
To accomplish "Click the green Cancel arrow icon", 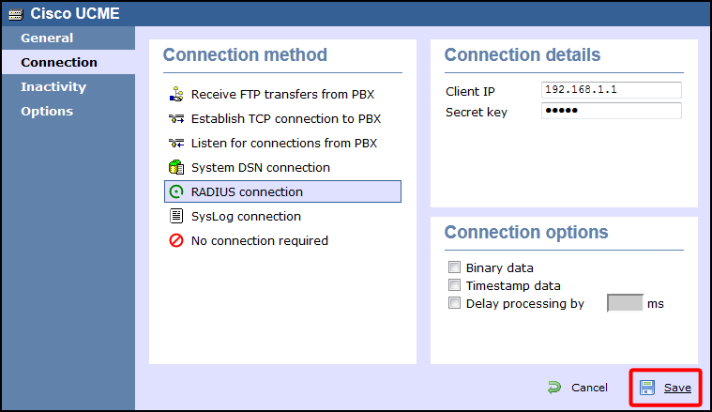I will click(554, 388).
